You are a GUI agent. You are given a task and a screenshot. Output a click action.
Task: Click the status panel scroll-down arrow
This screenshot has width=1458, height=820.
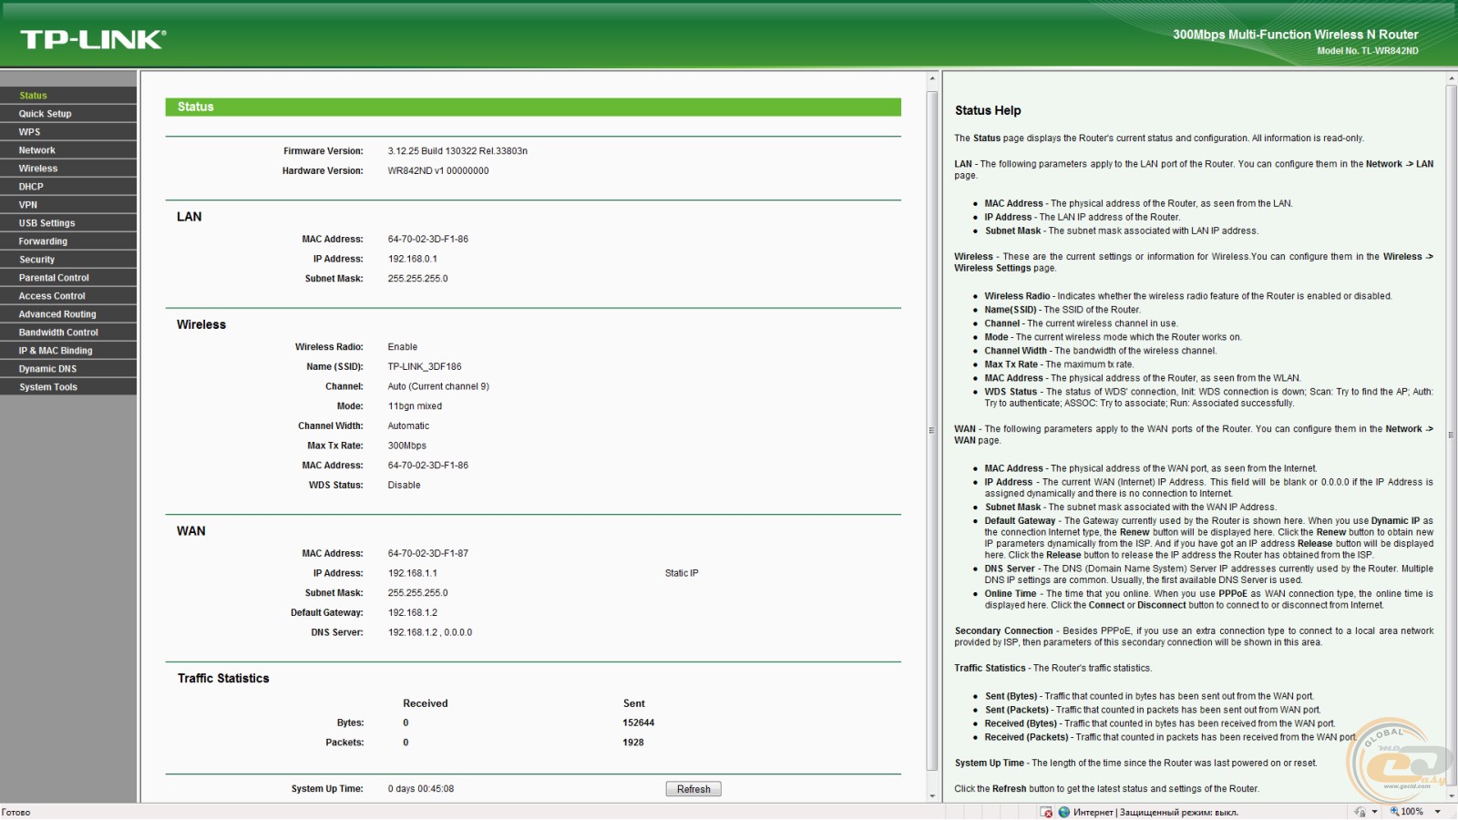(932, 796)
